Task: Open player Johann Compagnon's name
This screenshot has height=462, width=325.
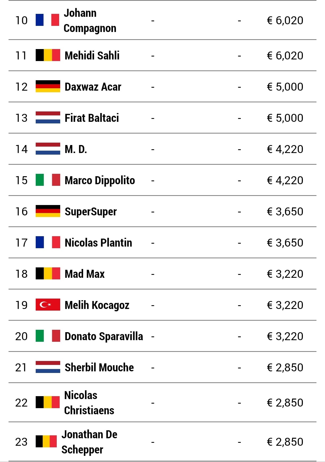Action: click(90, 21)
